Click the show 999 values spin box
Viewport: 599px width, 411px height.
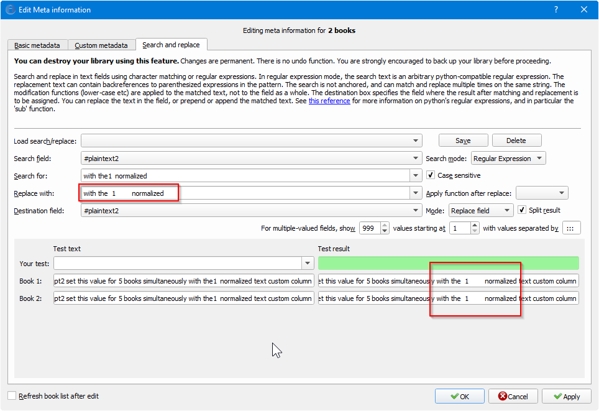[370, 228]
